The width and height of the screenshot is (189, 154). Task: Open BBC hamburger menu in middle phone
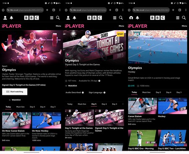click(x=115, y=18)
